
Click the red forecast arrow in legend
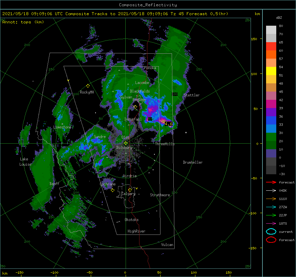coord(271,182)
